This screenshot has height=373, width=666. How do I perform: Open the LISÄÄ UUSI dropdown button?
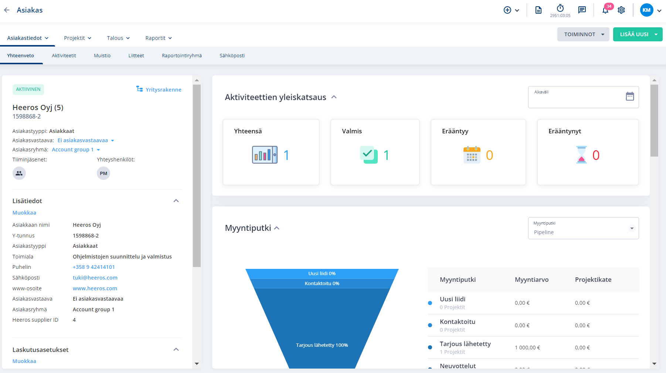[638, 34]
